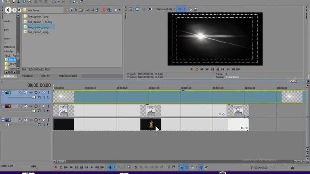This screenshot has height=174, width=310.
Task: Go to start under the video preview
Action: point(223,69)
